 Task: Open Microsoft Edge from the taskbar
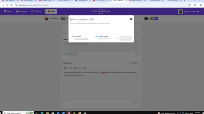[42, 113]
